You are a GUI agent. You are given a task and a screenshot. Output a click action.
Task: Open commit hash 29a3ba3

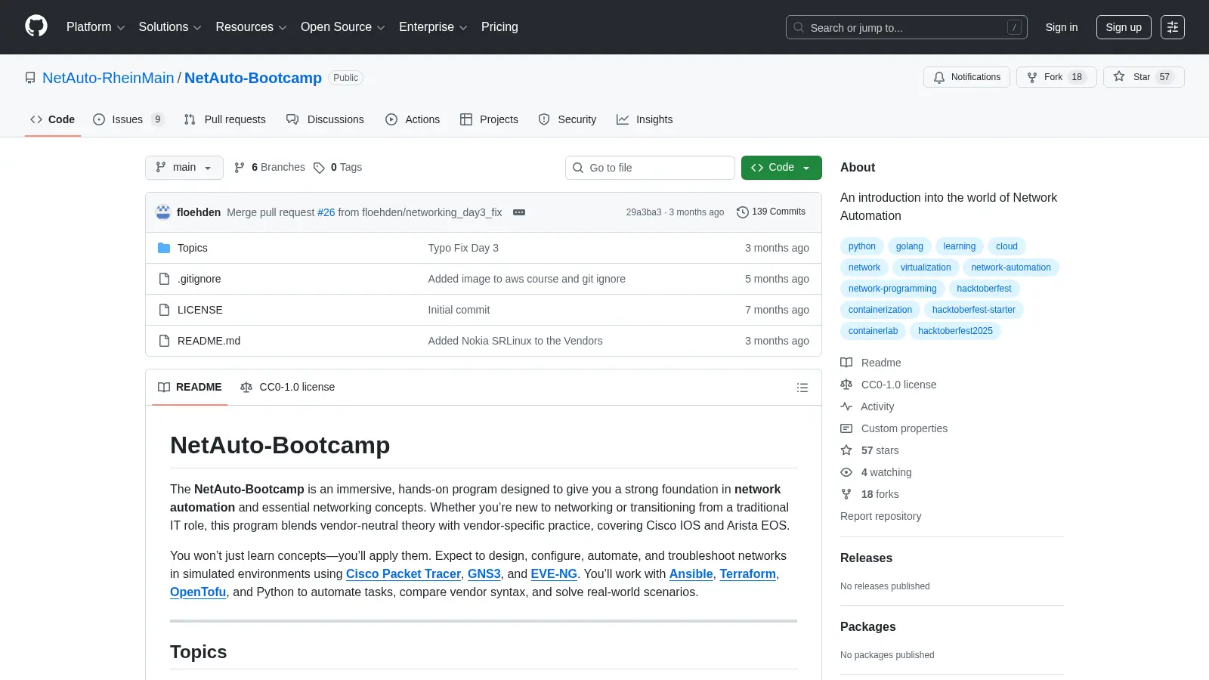coord(643,212)
